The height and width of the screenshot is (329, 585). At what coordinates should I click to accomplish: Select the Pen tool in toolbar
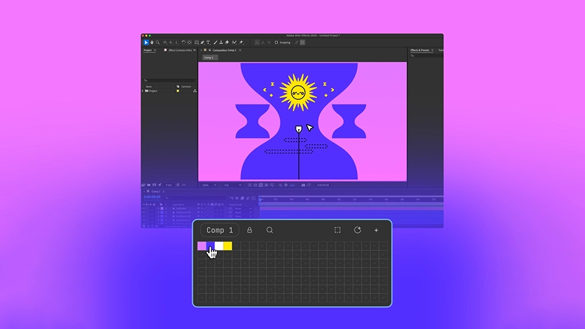click(x=202, y=42)
